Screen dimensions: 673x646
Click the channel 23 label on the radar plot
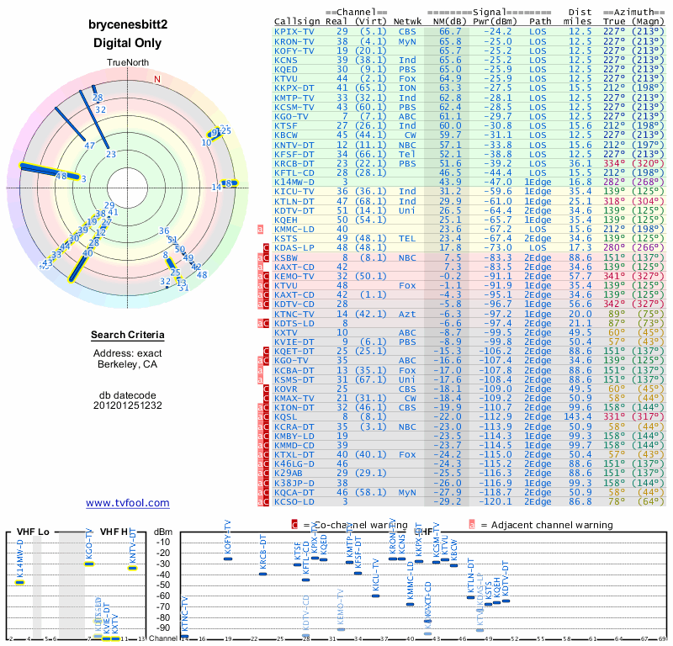point(111,154)
